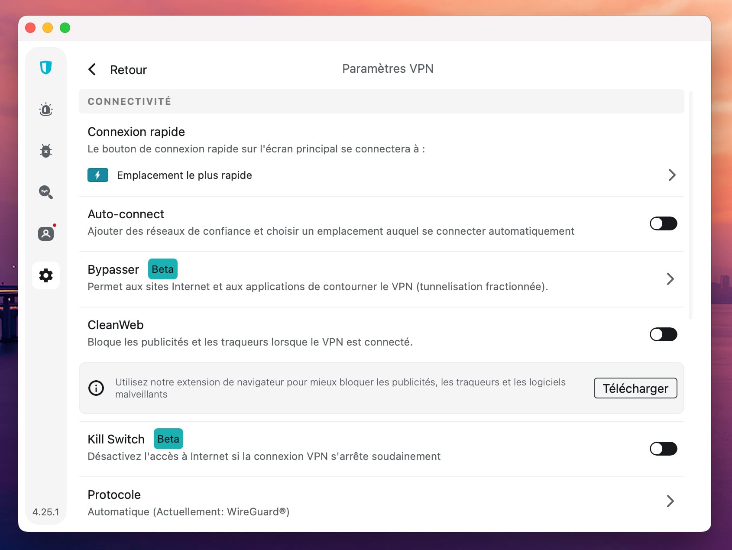Click the Bypasser tunnelisation fractionnée description
This screenshot has height=550, width=732.
click(x=318, y=287)
